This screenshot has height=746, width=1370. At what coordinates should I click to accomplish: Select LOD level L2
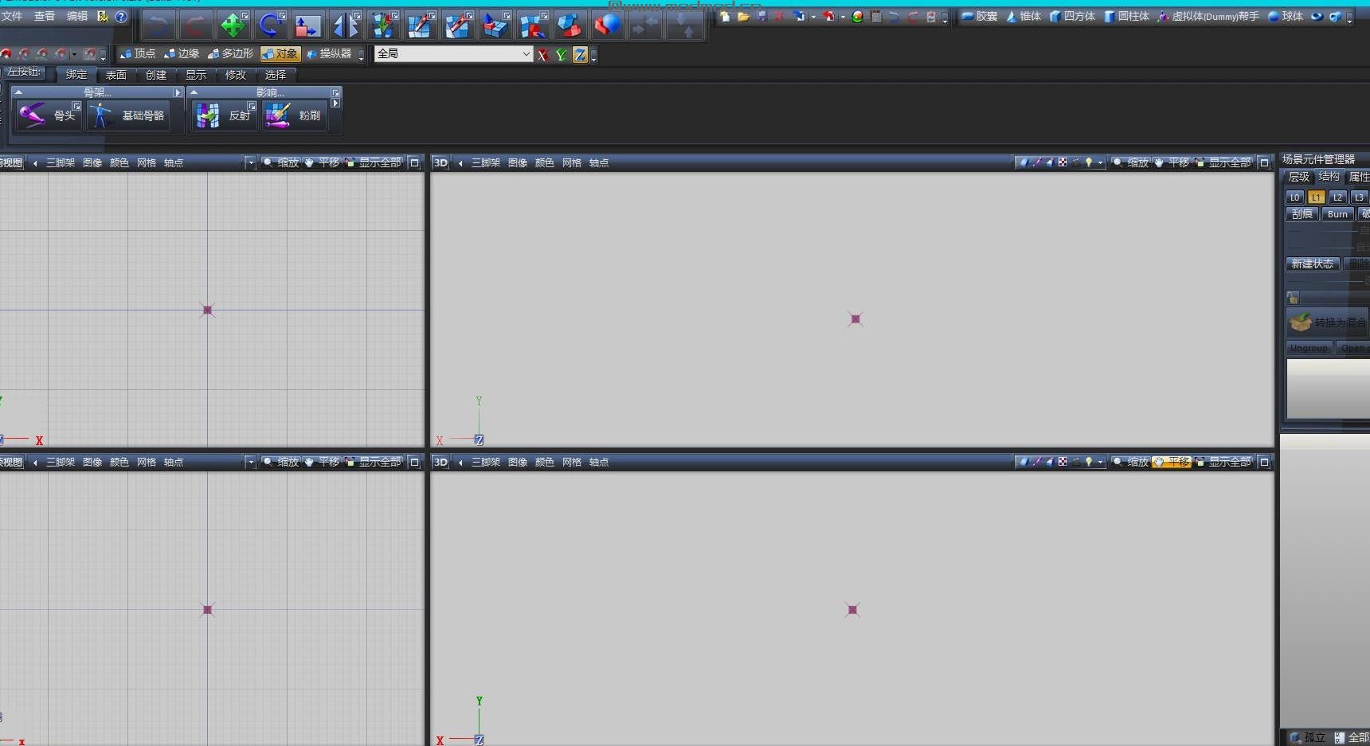point(1337,197)
